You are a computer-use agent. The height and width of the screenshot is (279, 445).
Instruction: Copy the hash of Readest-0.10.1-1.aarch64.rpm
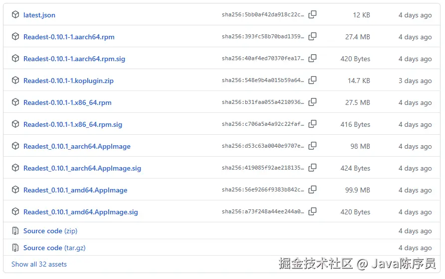312,36
